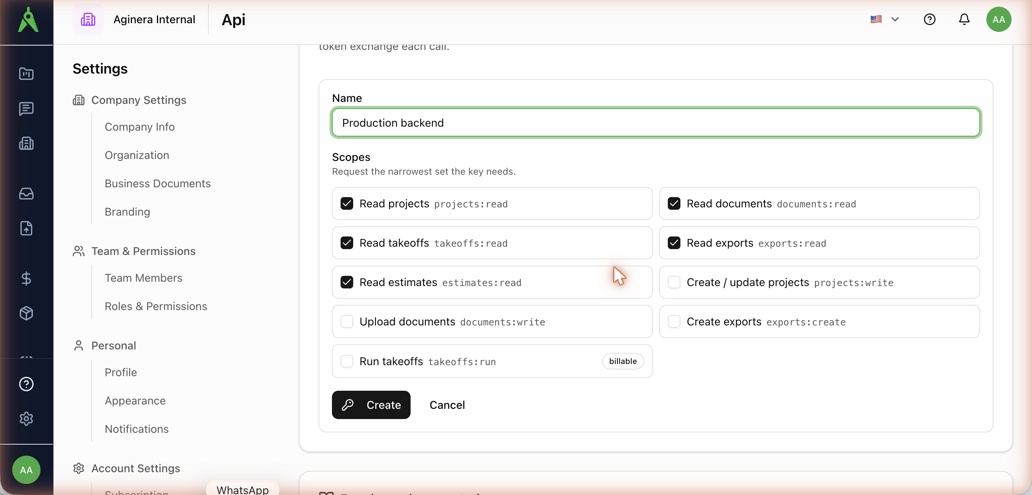Expand the language dropdown chevron
Screen dimensions: 1032x495
point(895,19)
